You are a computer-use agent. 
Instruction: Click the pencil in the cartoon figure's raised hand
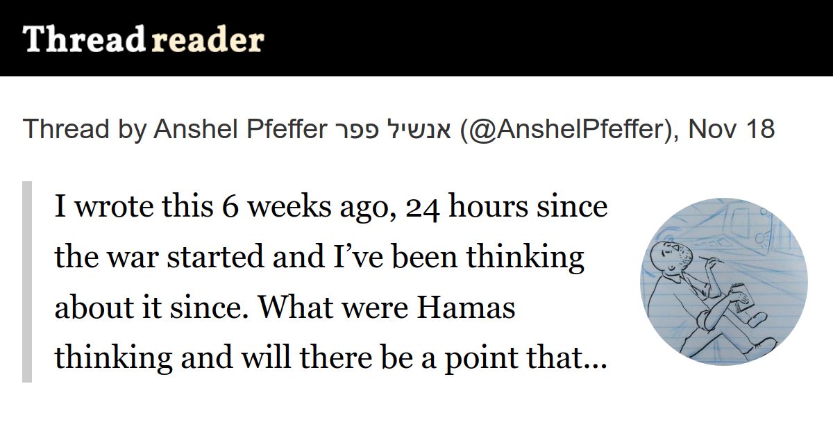point(713,260)
